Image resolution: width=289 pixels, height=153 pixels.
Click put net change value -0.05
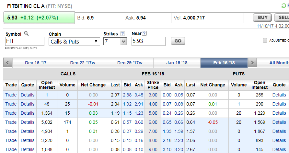[213, 122]
